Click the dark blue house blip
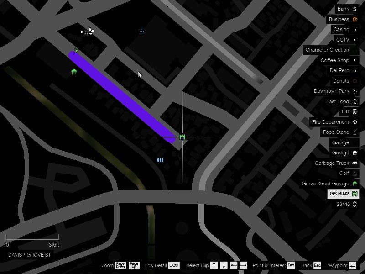 (x=142, y=31)
